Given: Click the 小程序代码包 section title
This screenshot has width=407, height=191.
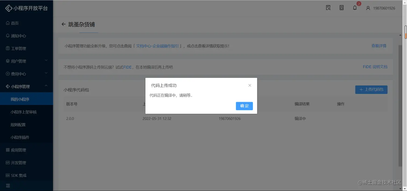Looking at the screenshot, I should click(76, 90).
